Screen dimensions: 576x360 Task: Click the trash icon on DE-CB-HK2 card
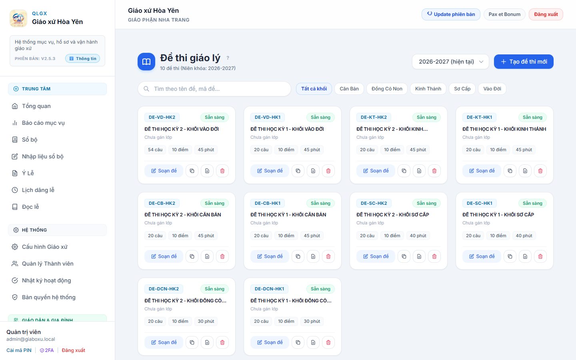222,256
